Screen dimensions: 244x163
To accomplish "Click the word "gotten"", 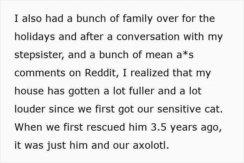I will tap(84, 92).
